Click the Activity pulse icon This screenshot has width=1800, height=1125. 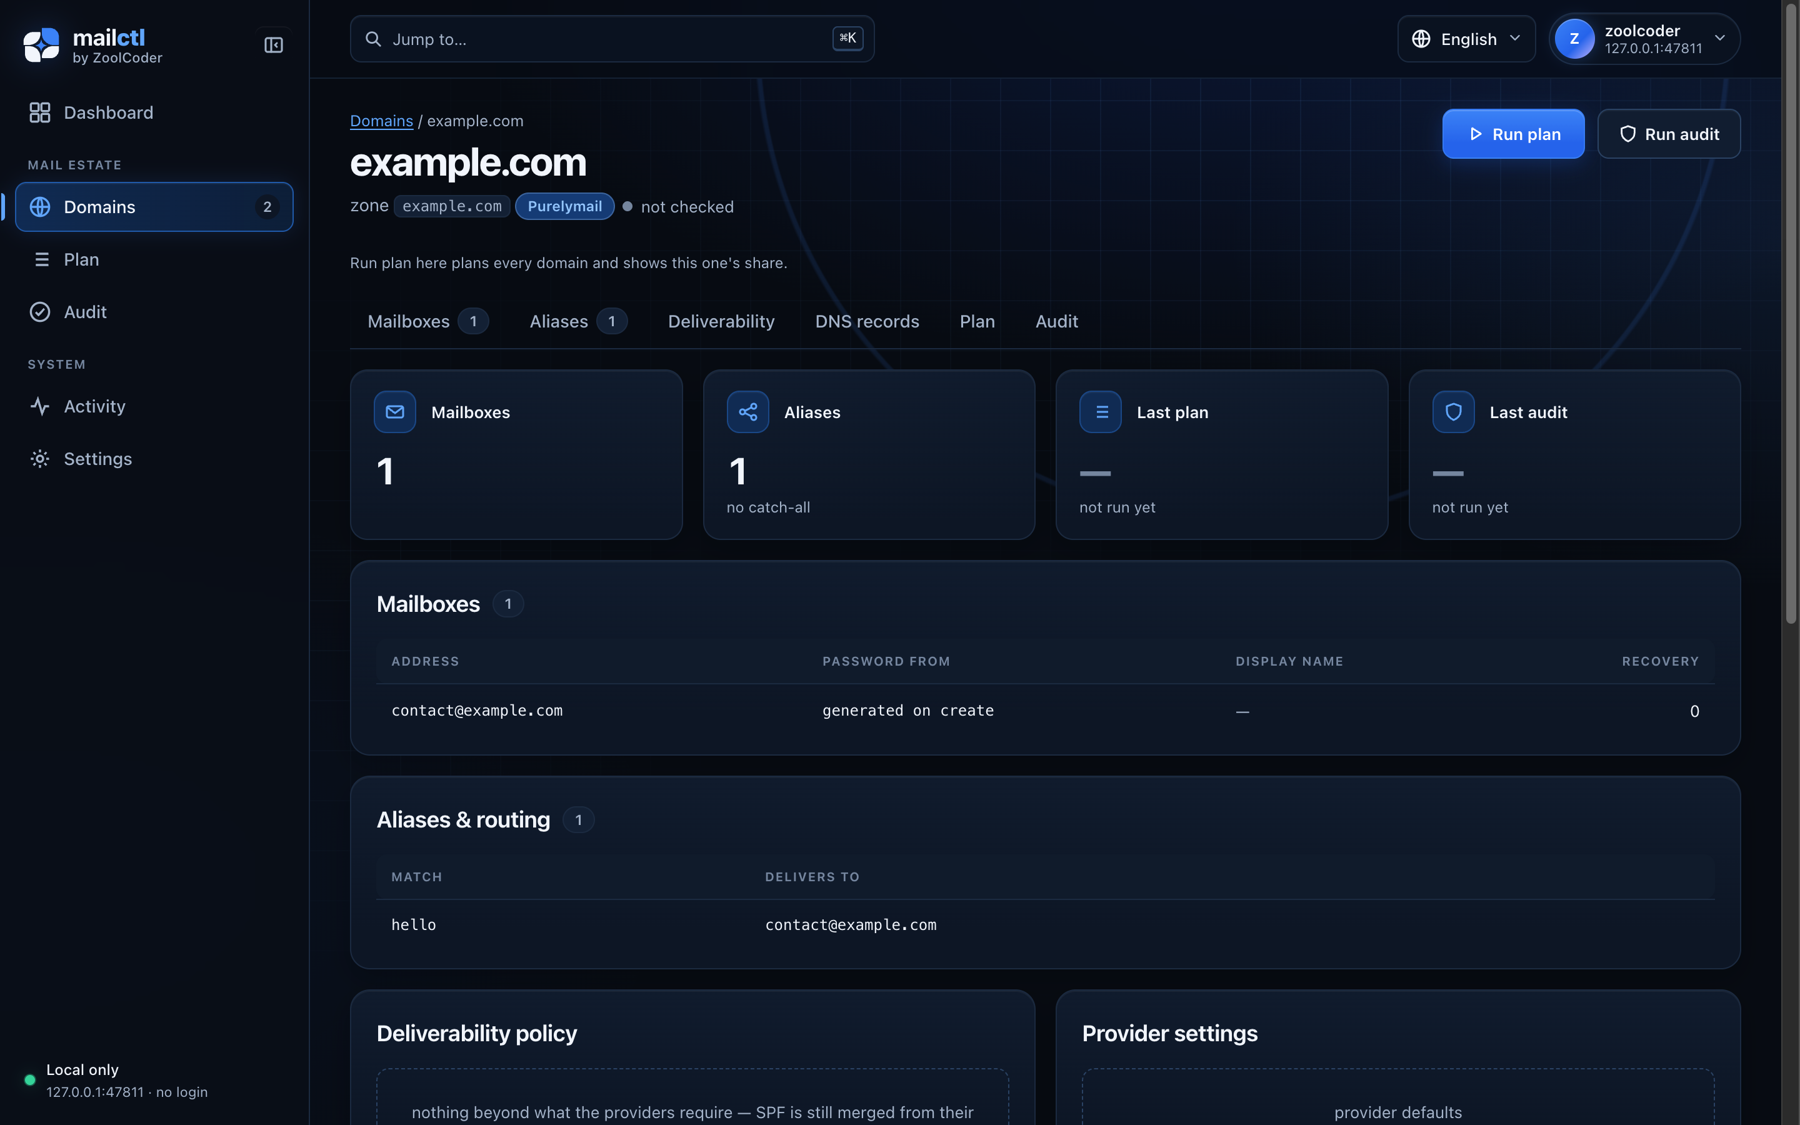click(x=40, y=406)
